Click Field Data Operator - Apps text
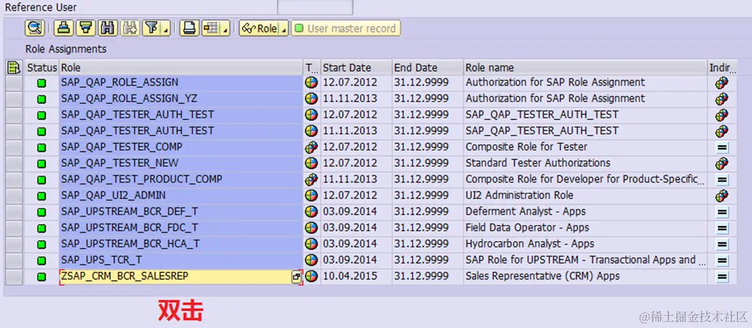The width and height of the screenshot is (752, 328). point(527,228)
